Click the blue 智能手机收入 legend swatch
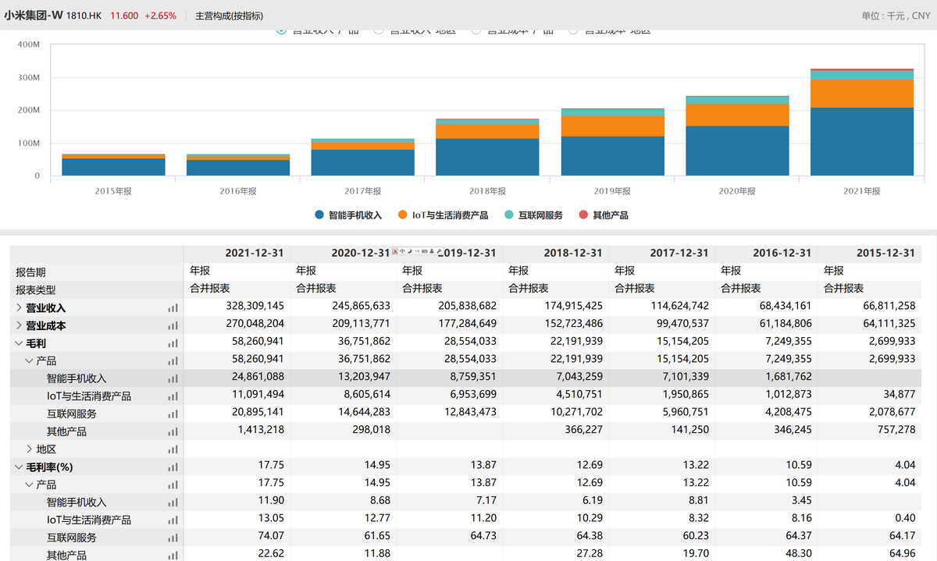Viewport: 937px width, 561px height. tap(319, 215)
